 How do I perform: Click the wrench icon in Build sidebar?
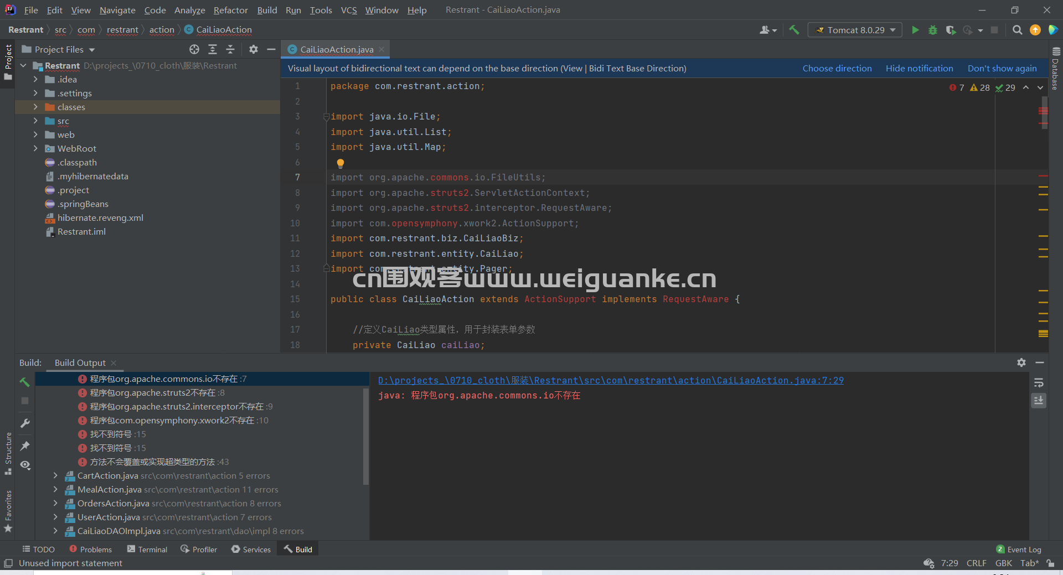pos(25,423)
